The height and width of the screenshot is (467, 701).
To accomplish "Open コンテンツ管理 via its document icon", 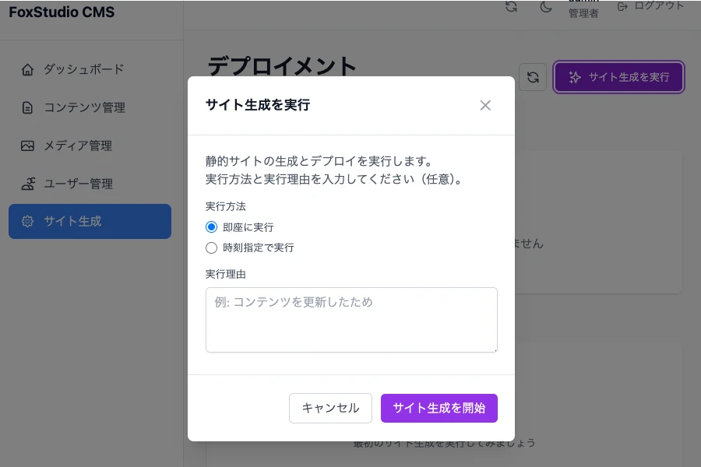I will click(28, 107).
